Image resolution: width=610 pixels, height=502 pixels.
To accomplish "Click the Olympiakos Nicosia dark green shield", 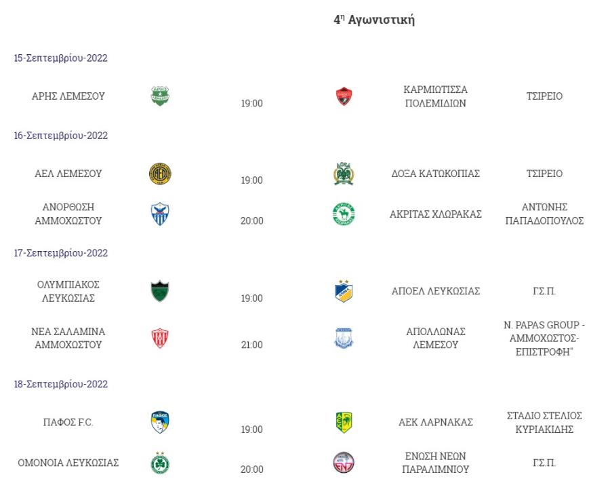I will (160, 291).
